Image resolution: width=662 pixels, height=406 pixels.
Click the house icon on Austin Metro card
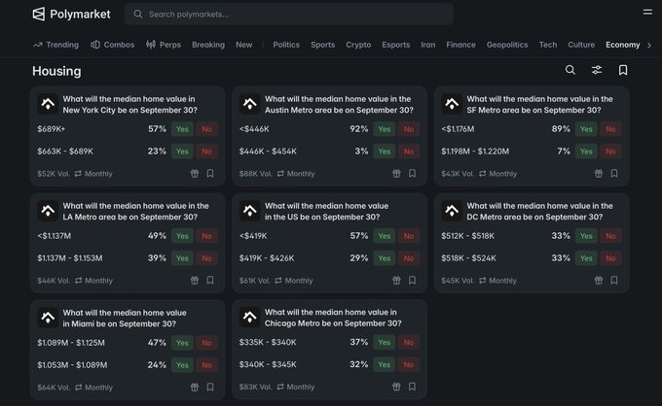pos(249,104)
